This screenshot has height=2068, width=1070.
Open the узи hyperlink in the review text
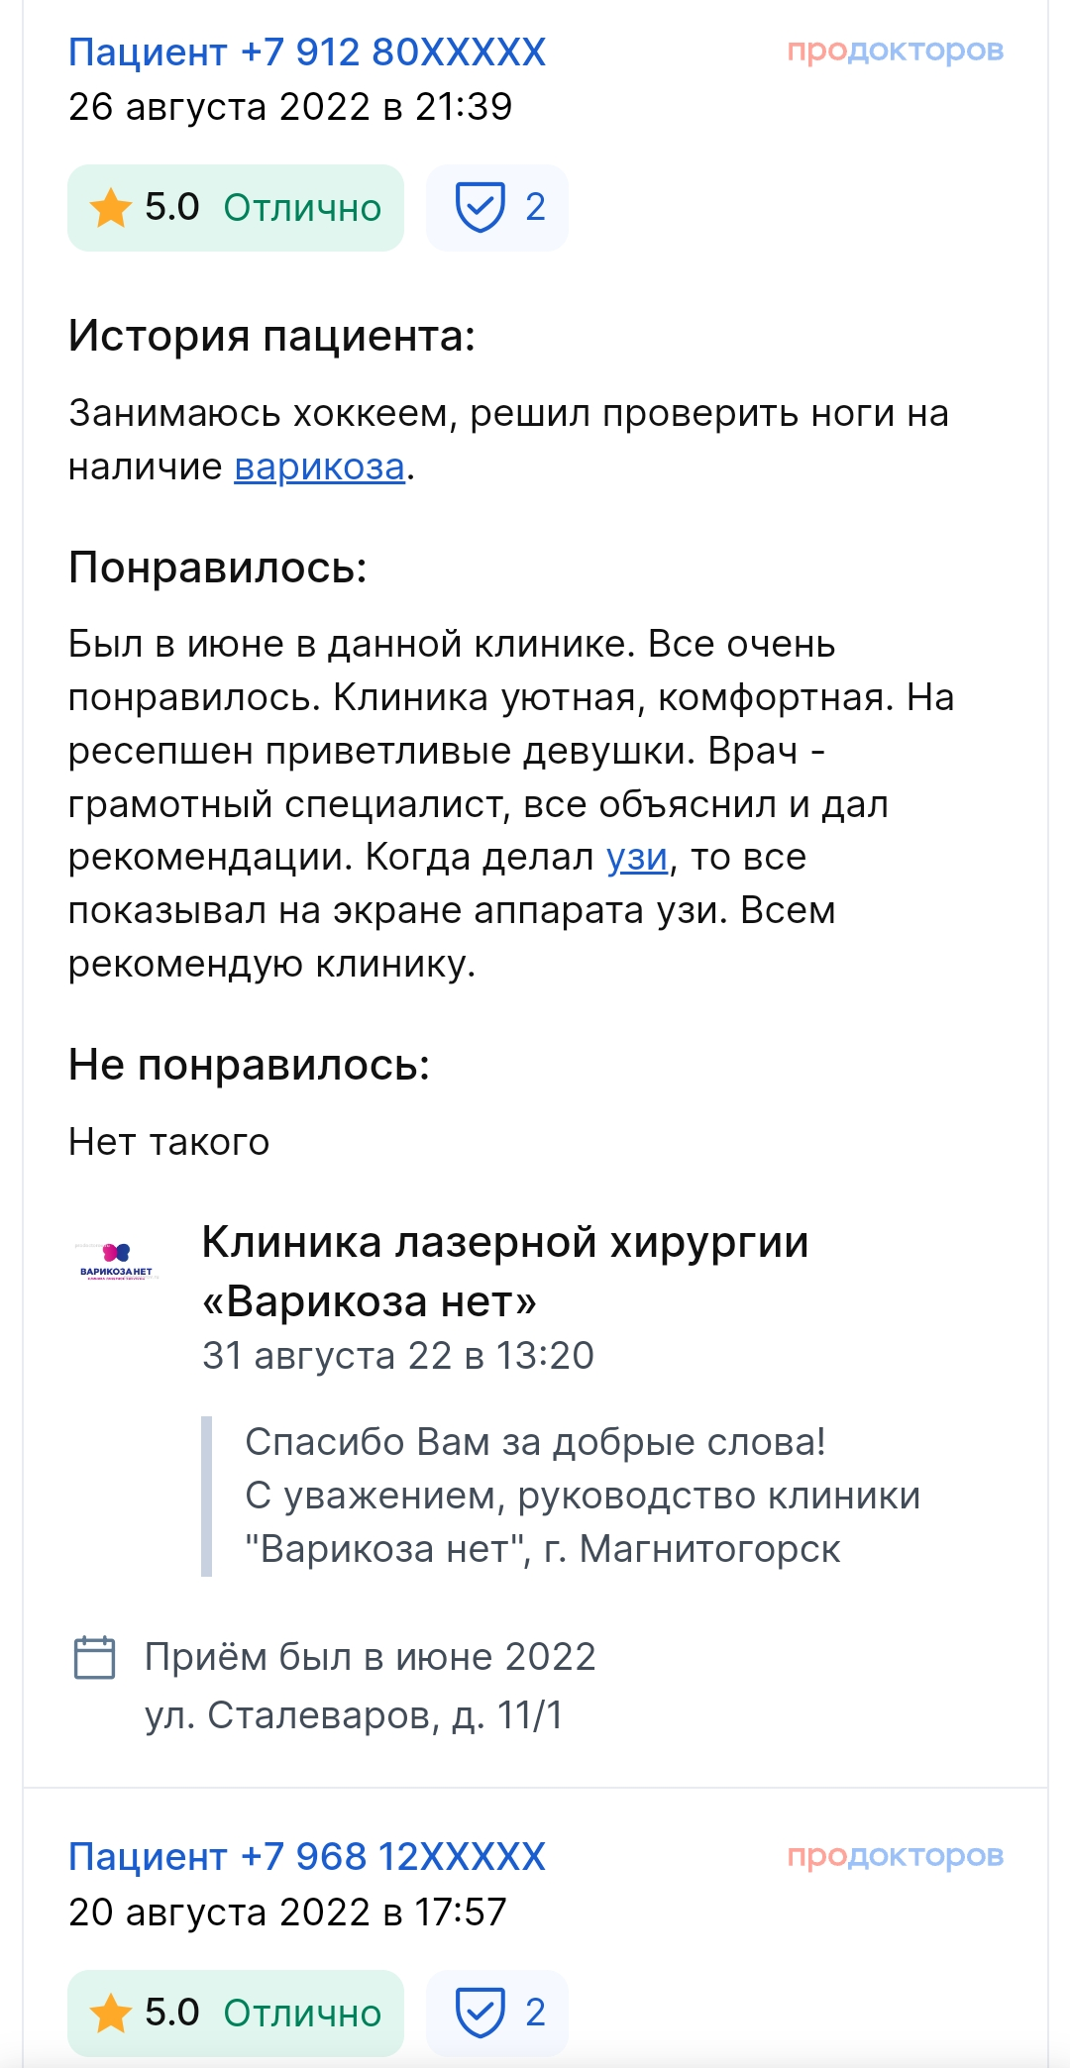click(x=637, y=857)
